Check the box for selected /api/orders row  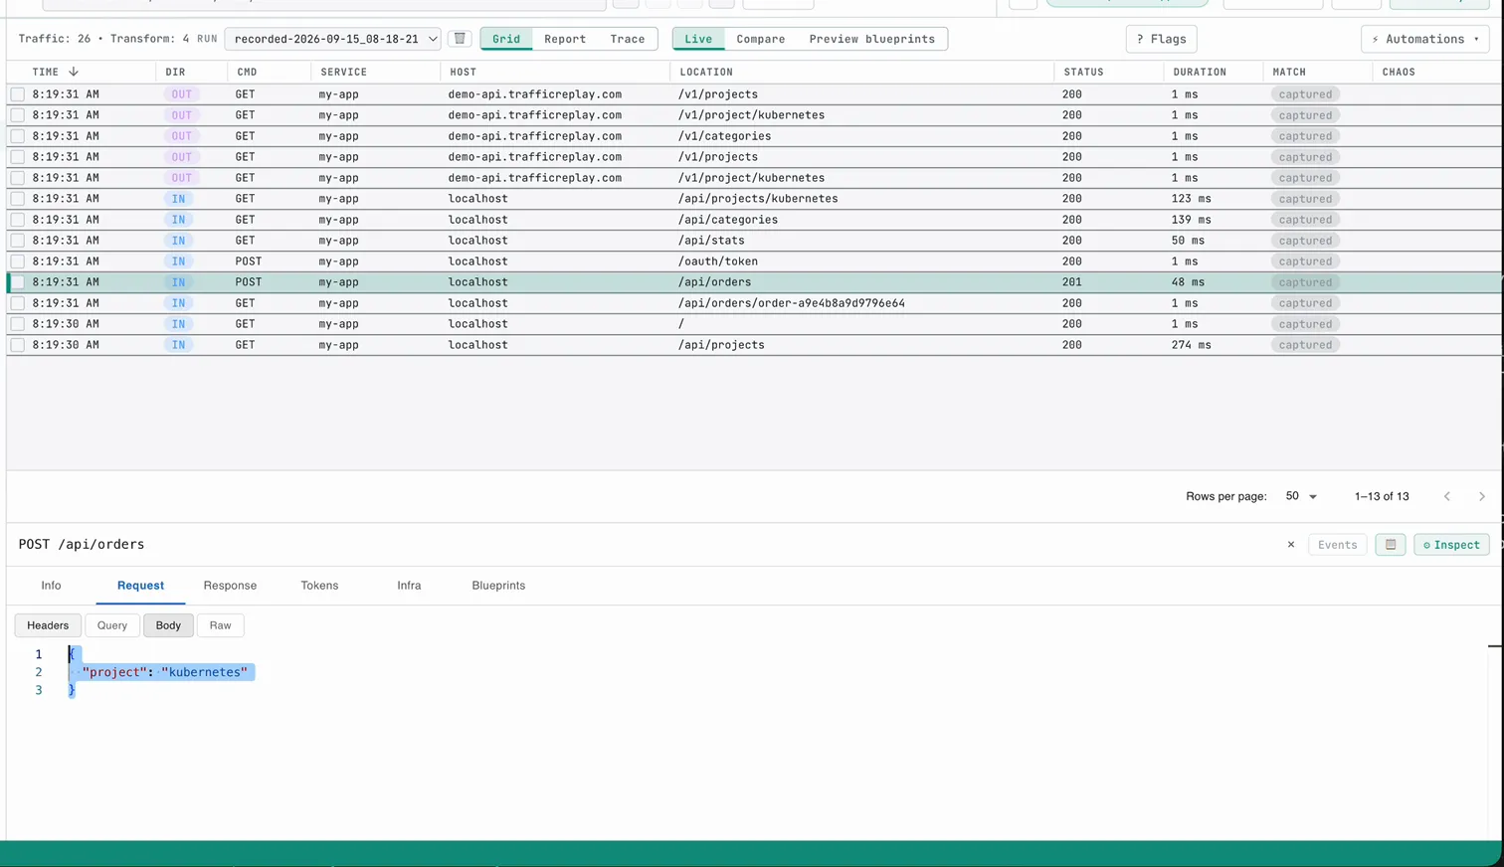[18, 282]
